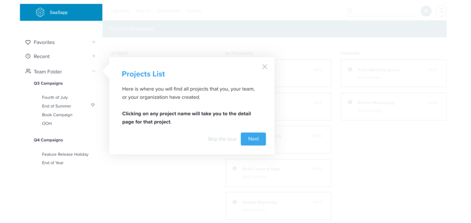Click the Skip the tour link

[222, 139]
